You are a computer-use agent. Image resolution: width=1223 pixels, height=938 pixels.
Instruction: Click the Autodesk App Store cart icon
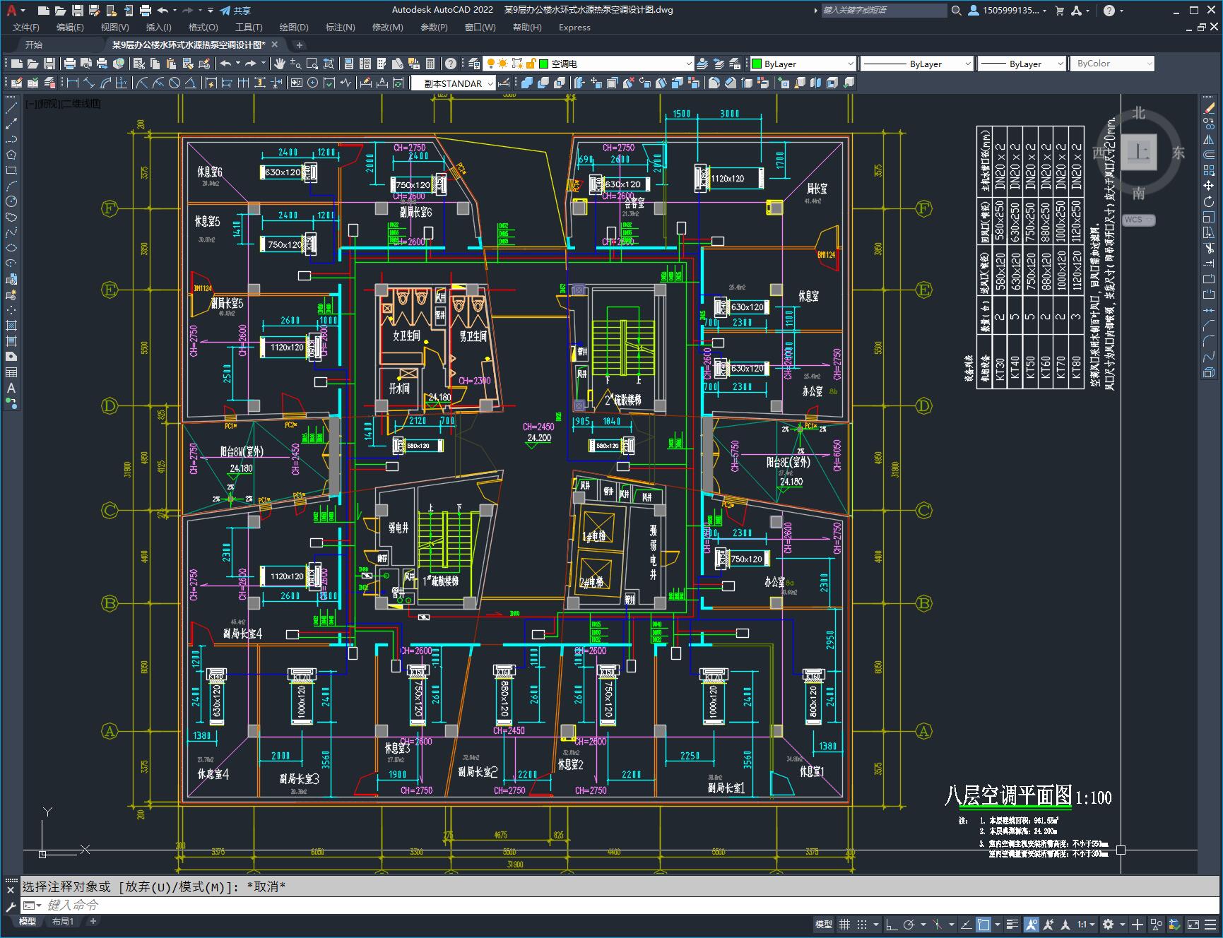[x=1059, y=11]
